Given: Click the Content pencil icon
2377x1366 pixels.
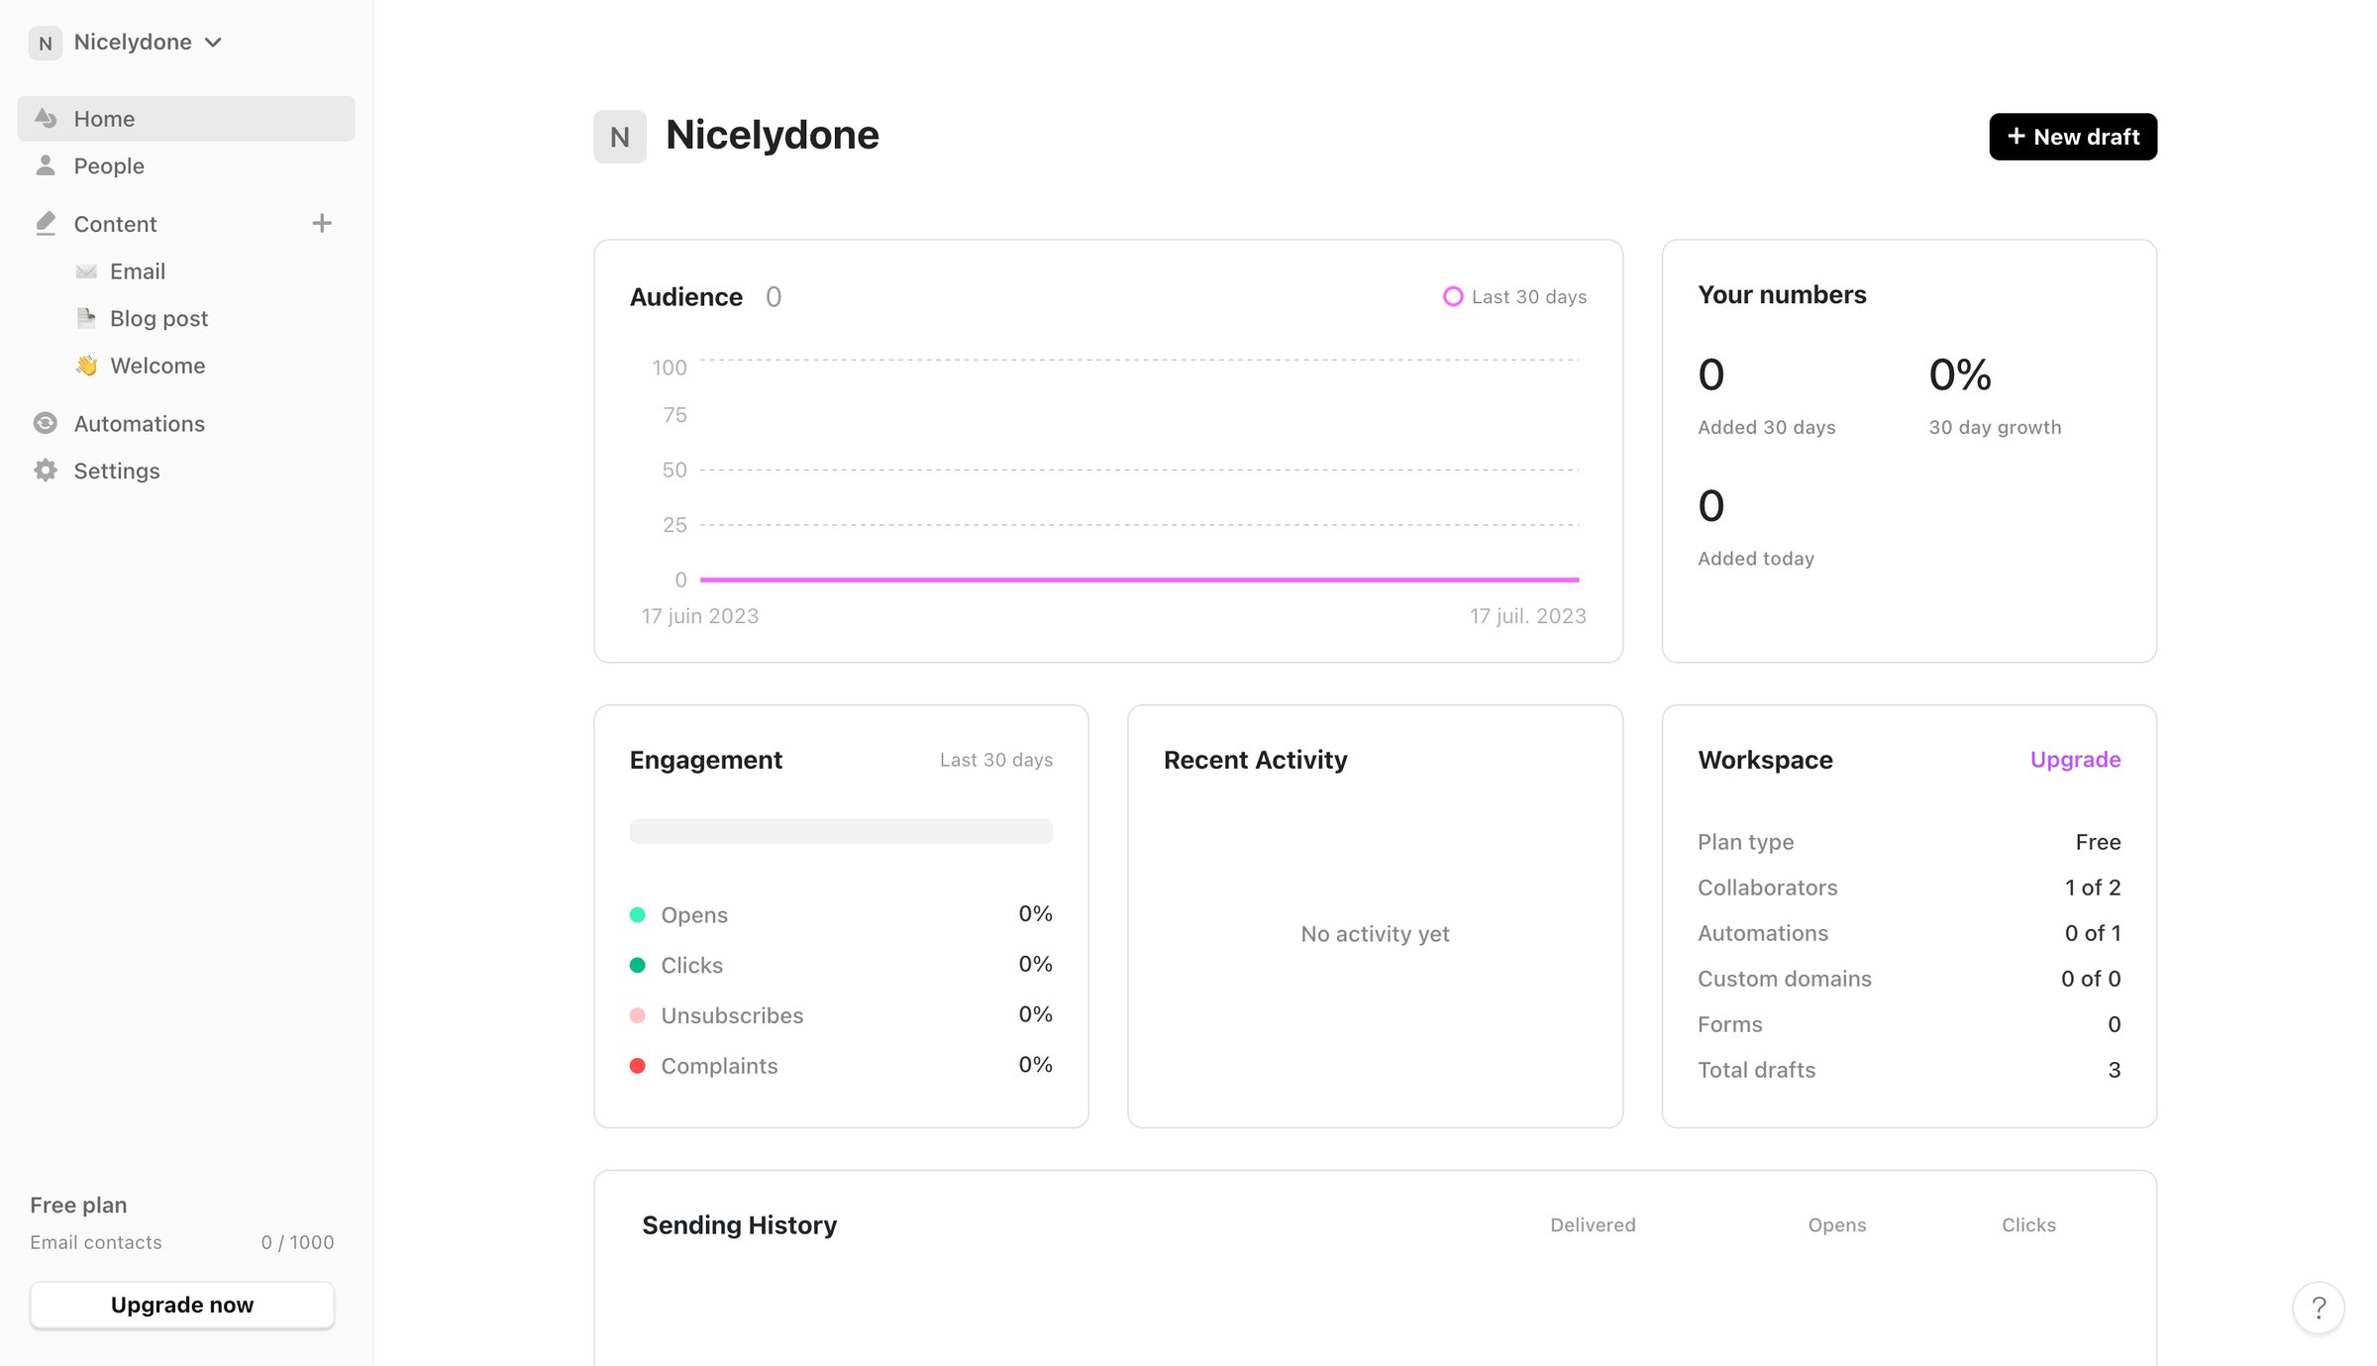Looking at the screenshot, I should [46, 224].
